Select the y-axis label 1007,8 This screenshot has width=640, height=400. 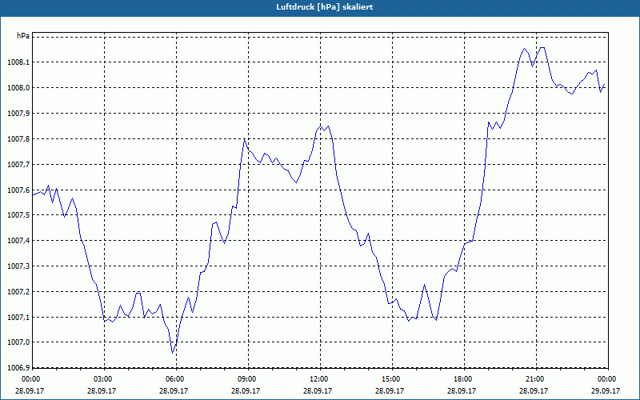click(x=18, y=138)
